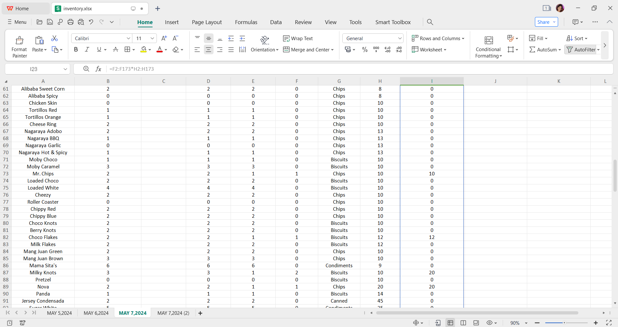The height and width of the screenshot is (327, 618).
Task: Open the Menu button
Action: [x=17, y=22]
